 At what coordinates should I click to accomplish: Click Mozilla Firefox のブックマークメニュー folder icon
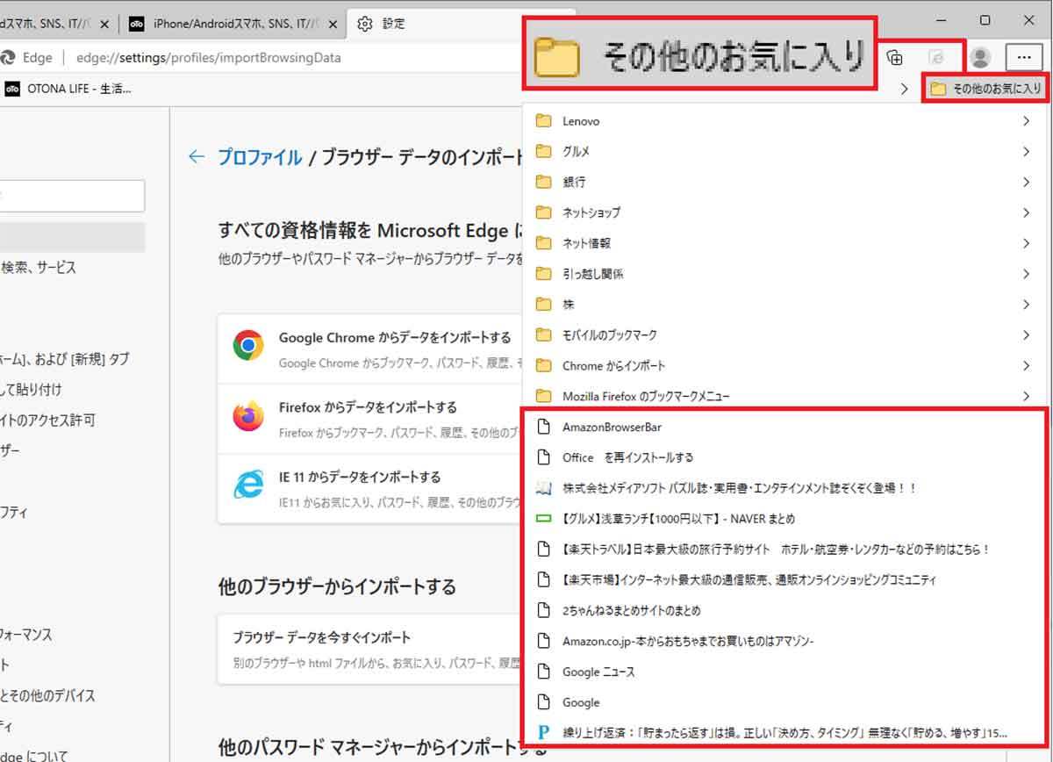point(543,396)
